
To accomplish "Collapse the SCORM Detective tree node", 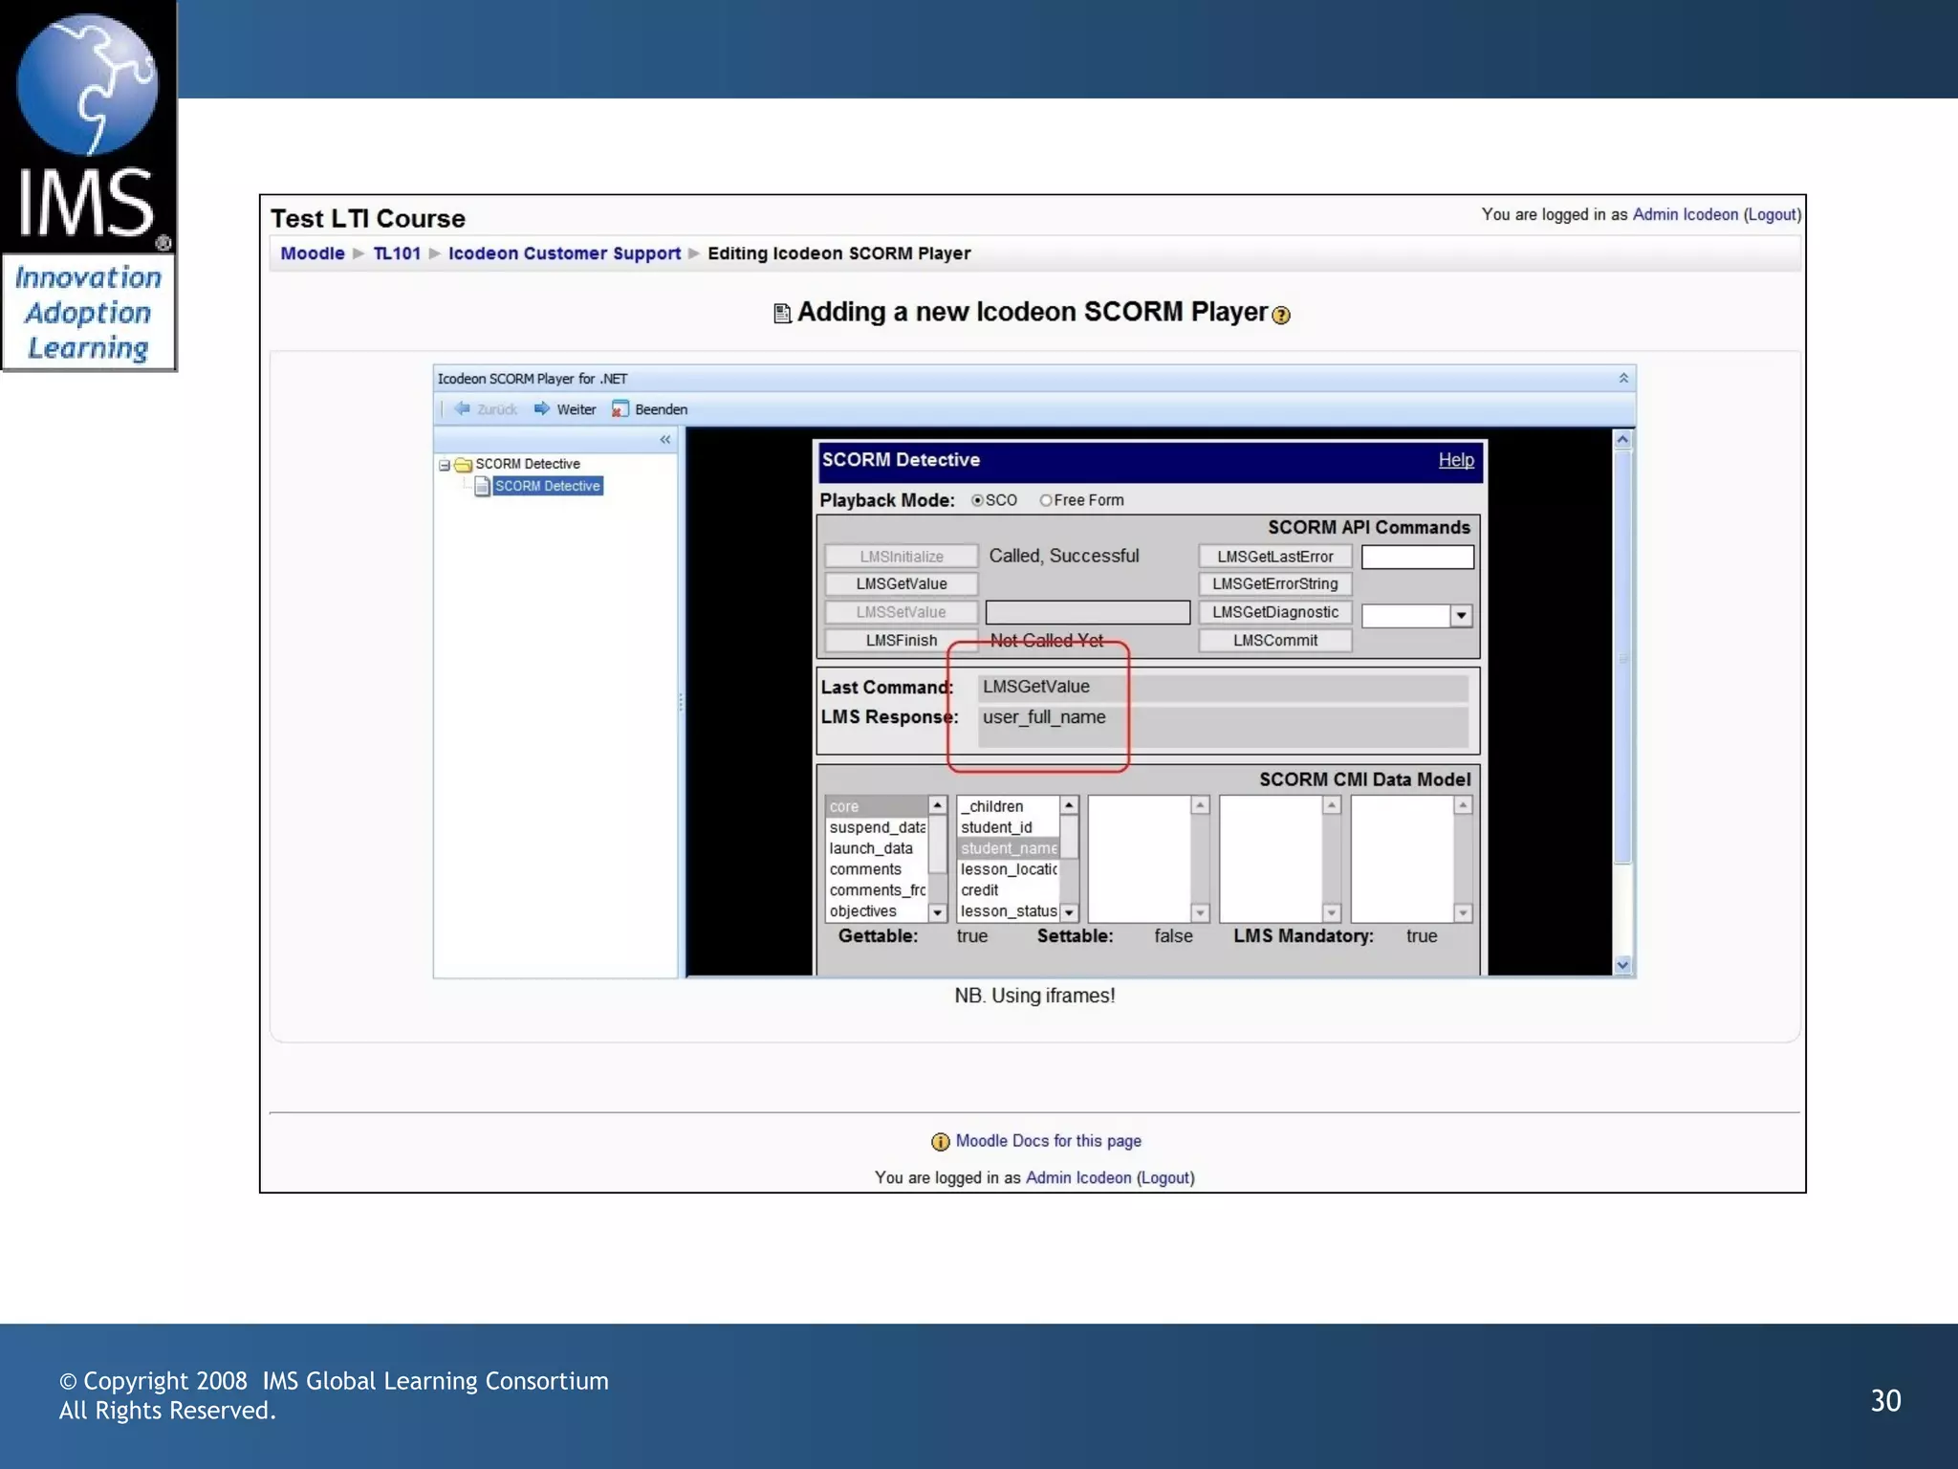I will coord(445,466).
